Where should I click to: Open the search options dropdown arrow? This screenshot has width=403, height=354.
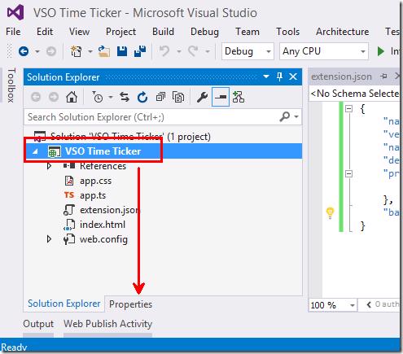[x=296, y=117]
